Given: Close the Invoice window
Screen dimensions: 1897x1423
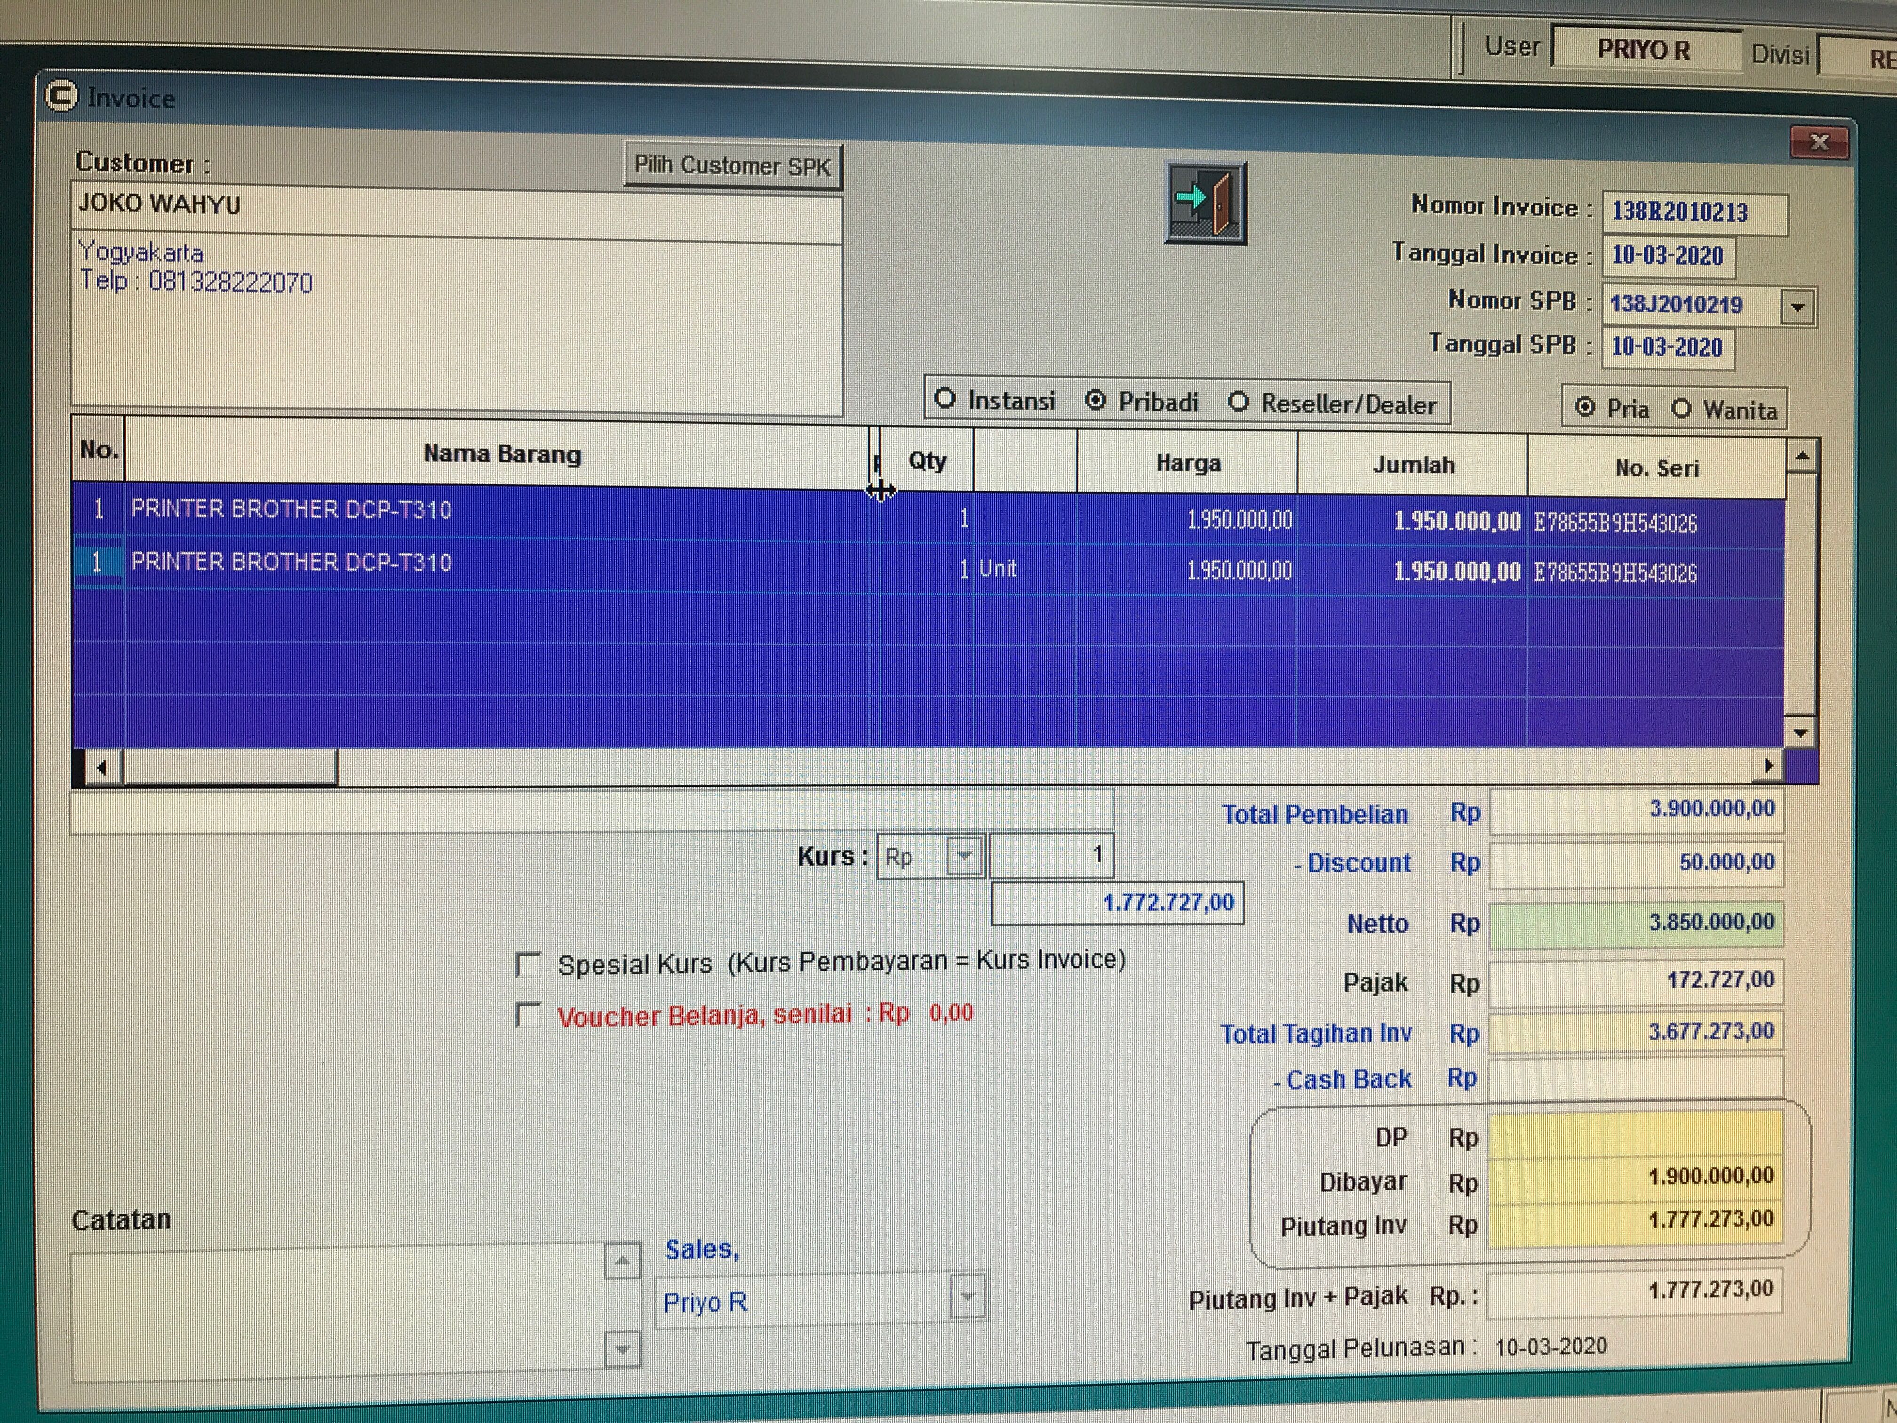Looking at the screenshot, I should (x=1819, y=143).
